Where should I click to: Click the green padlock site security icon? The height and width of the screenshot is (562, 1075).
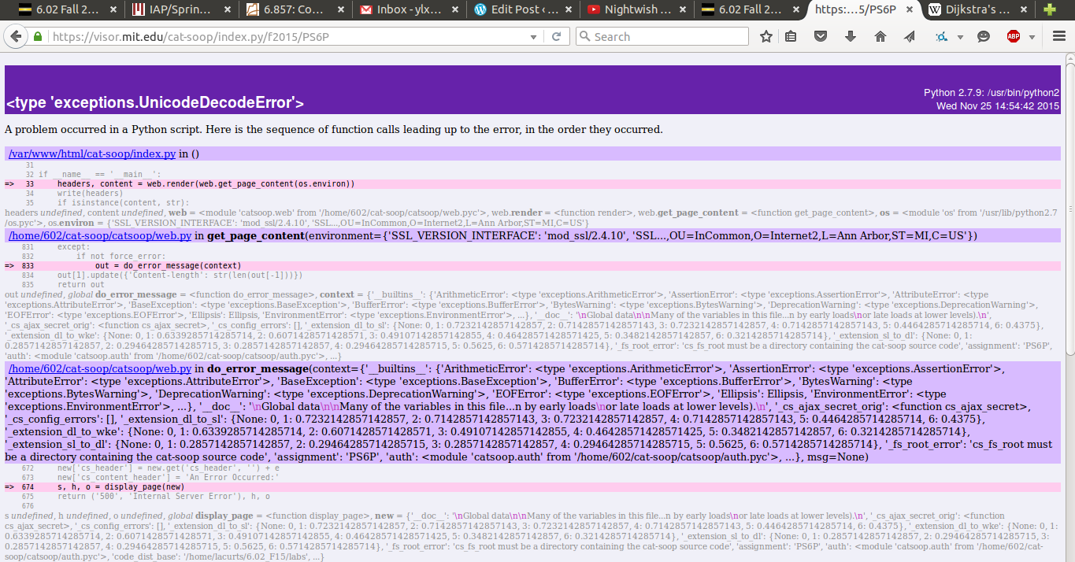click(37, 37)
